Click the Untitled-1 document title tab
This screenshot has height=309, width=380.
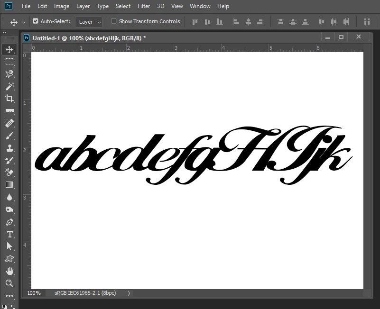coord(89,38)
